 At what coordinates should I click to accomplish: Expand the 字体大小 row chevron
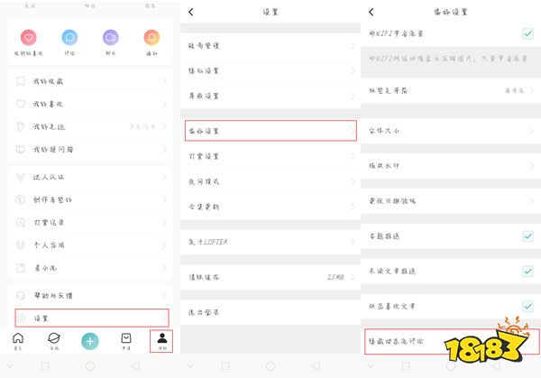coord(532,131)
